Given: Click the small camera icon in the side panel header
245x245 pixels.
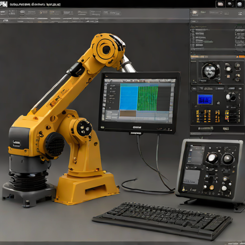Looking at the screenshot, I should [x=240, y=13].
